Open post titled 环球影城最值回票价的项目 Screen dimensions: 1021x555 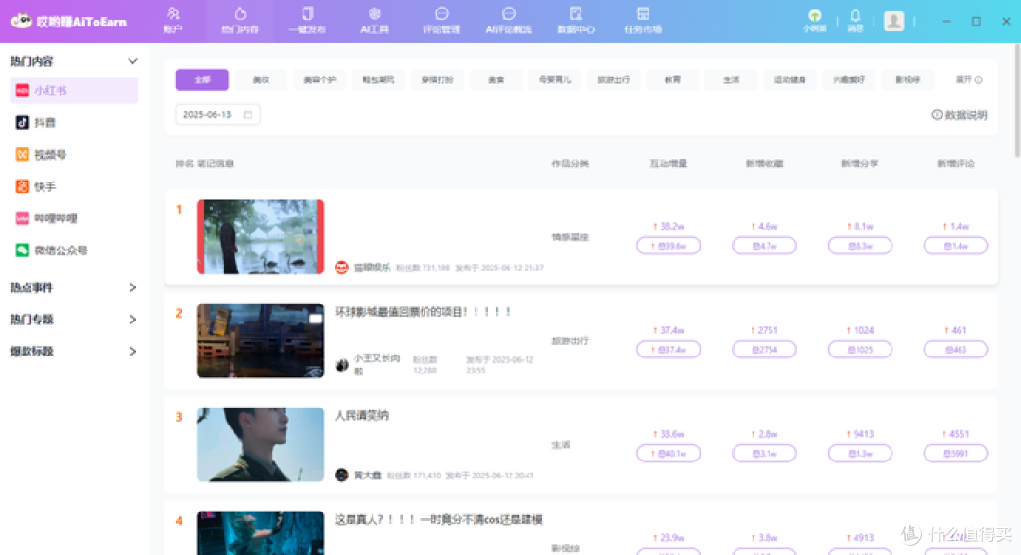click(x=423, y=312)
